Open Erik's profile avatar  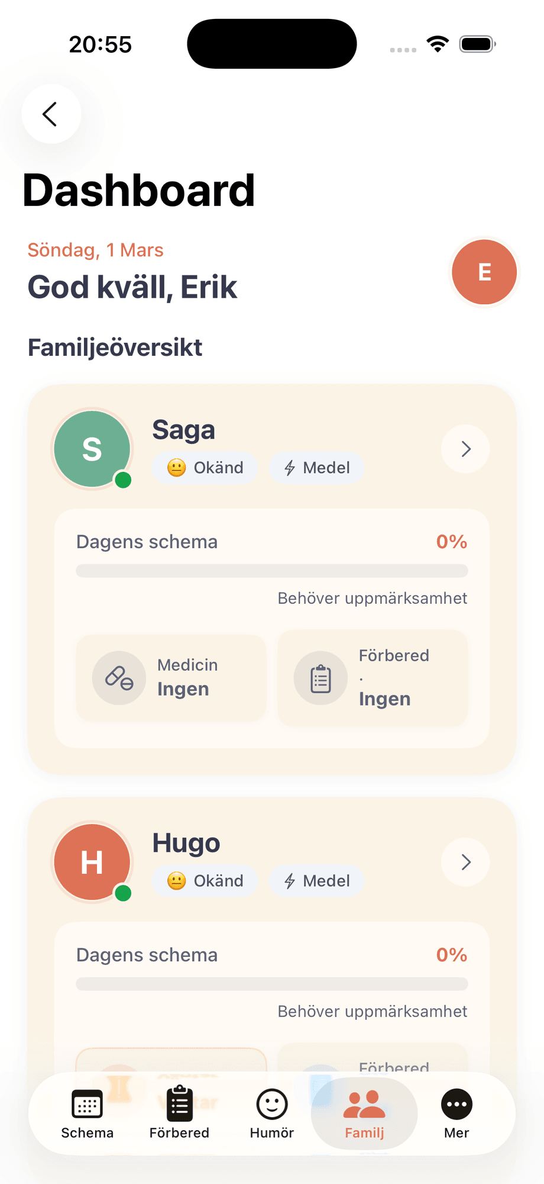tap(484, 272)
